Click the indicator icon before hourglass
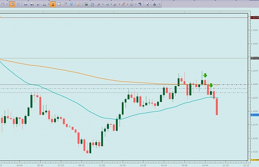The height and width of the screenshot is (167, 259). (x=44, y=5)
